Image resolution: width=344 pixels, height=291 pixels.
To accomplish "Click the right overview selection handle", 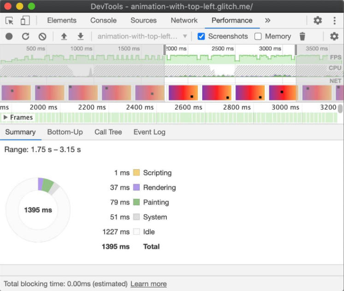I will (296, 50).
